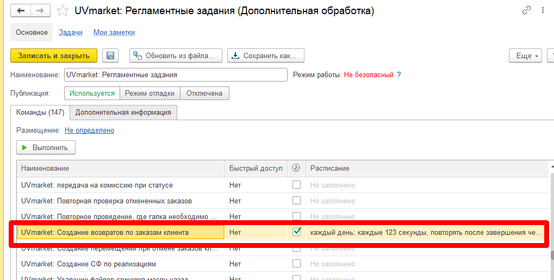Click Нет quick access for Повторная проверка row
The height and width of the screenshot is (280, 554).
(x=235, y=201)
